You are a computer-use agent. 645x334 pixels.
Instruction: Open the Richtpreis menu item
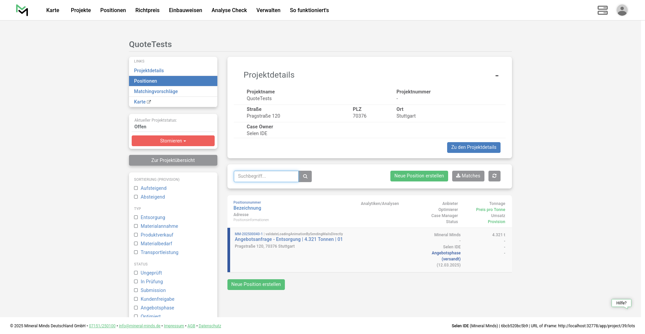click(147, 10)
